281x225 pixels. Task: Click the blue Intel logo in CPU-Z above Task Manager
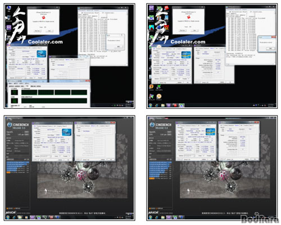42,54
